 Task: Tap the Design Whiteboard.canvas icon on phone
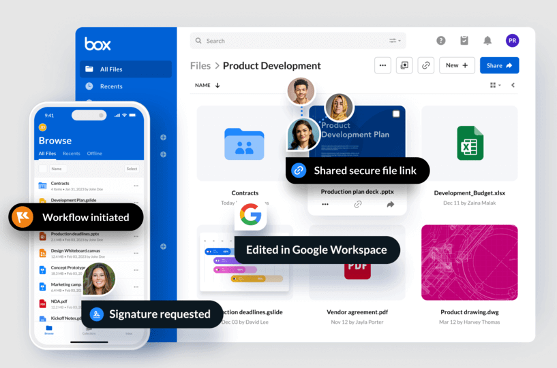[x=43, y=253]
